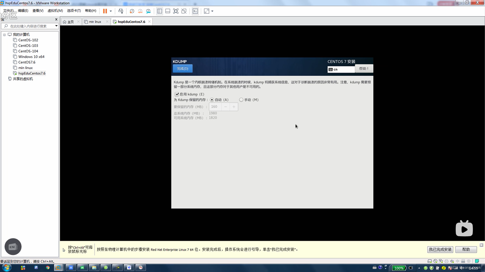Close the library side panel
Viewport: 485px width, 272px height.
[56, 19]
